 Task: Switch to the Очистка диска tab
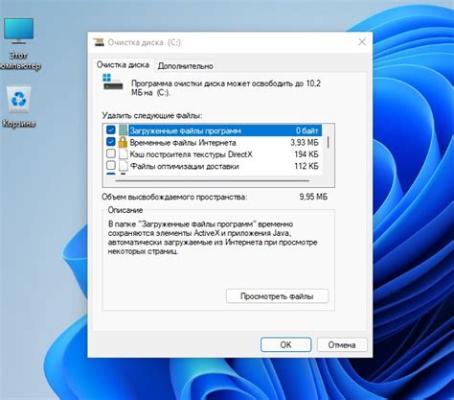[x=123, y=65]
